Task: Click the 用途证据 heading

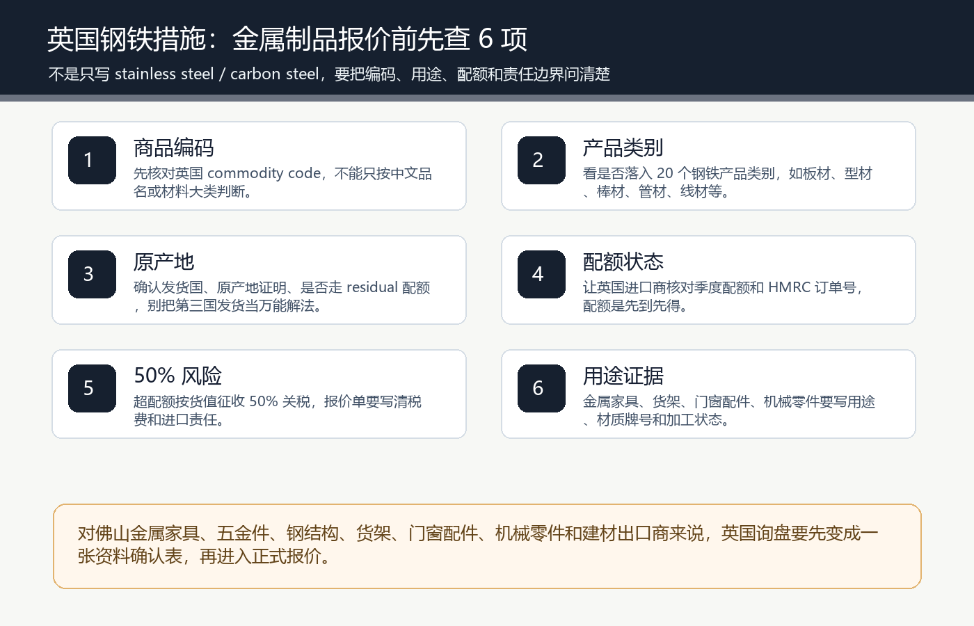Action: (x=623, y=376)
